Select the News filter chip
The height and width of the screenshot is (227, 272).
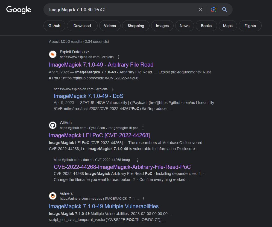click(185, 26)
